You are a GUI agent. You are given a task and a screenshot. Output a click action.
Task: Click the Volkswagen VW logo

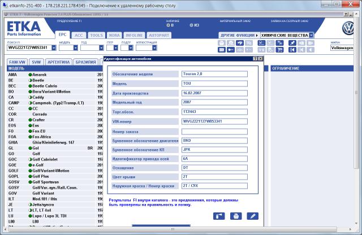[x=348, y=28]
